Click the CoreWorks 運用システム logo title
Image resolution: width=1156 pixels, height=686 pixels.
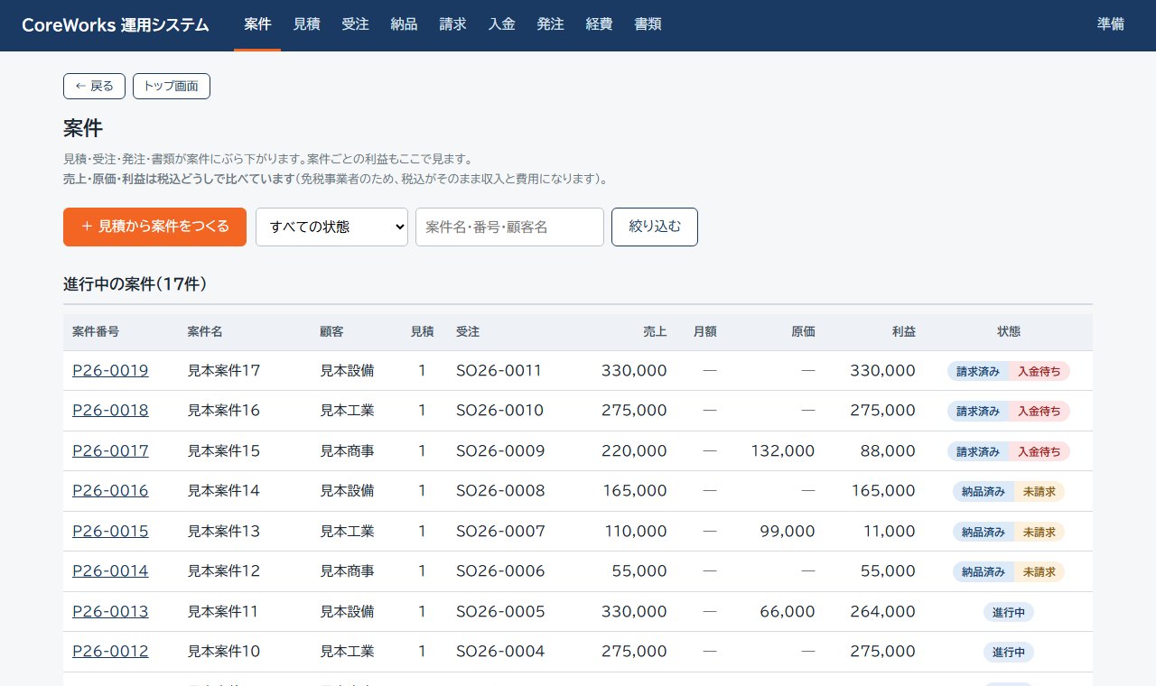(x=116, y=25)
